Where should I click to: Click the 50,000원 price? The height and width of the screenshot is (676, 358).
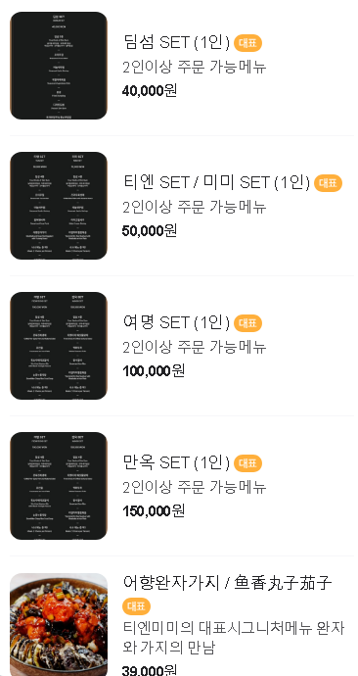coord(150,231)
